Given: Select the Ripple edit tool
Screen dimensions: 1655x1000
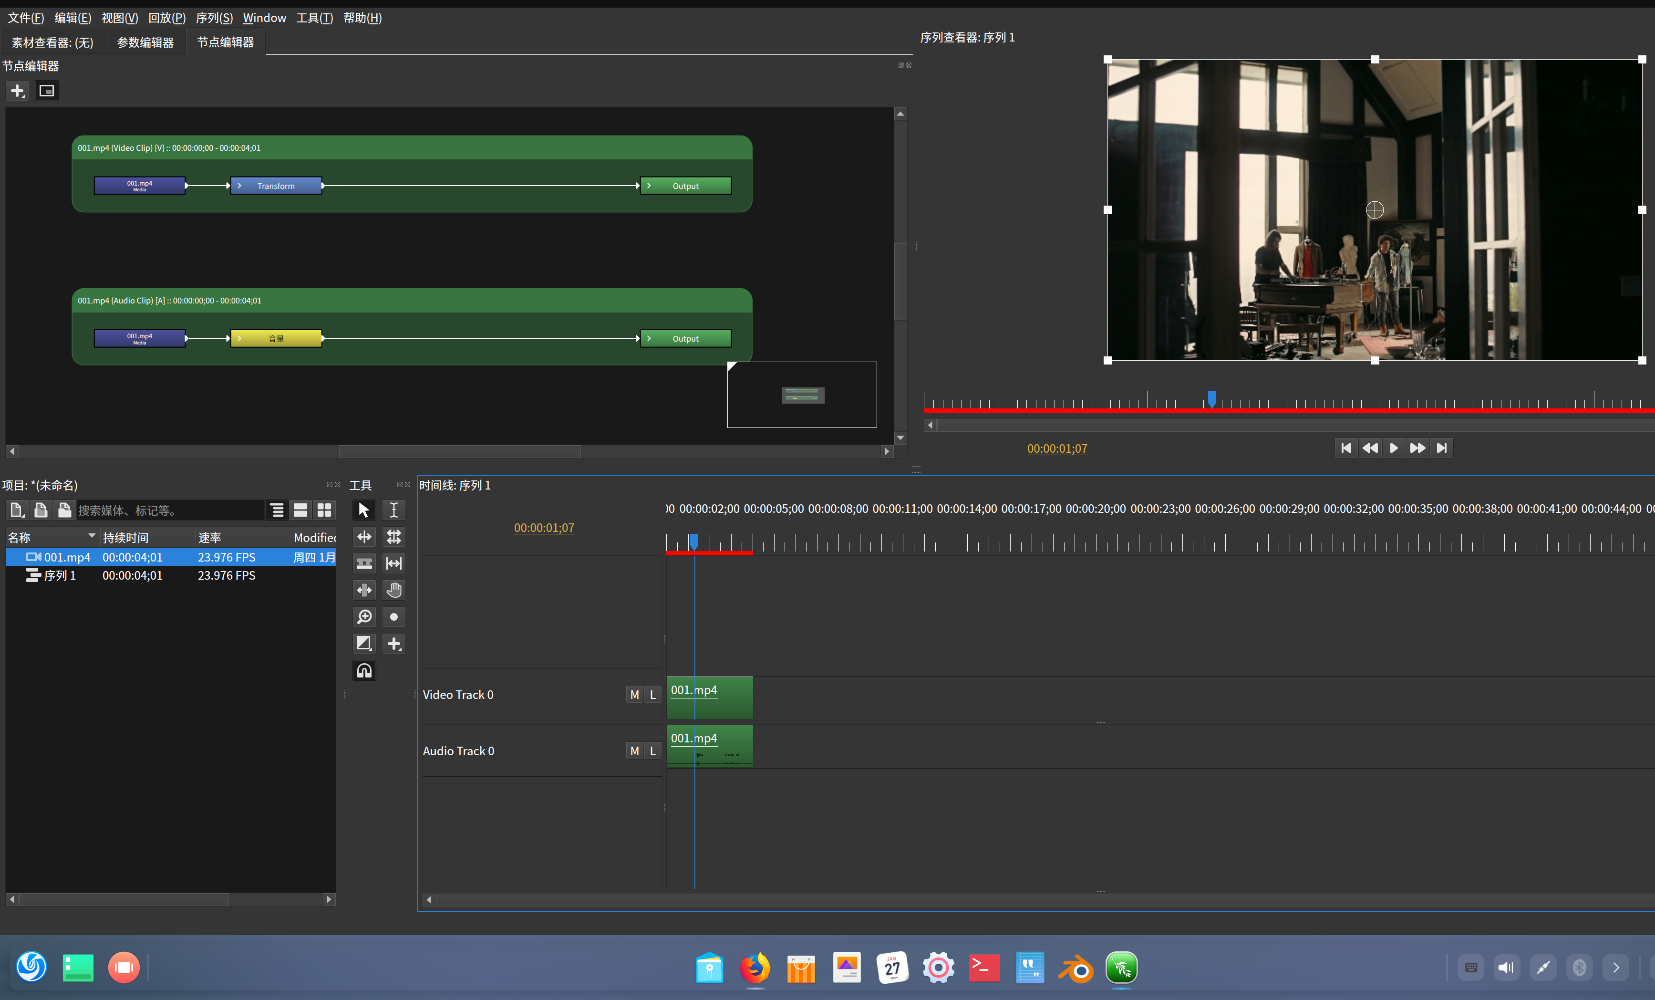Looking at the screenshot, I should (x=364, y=536).
